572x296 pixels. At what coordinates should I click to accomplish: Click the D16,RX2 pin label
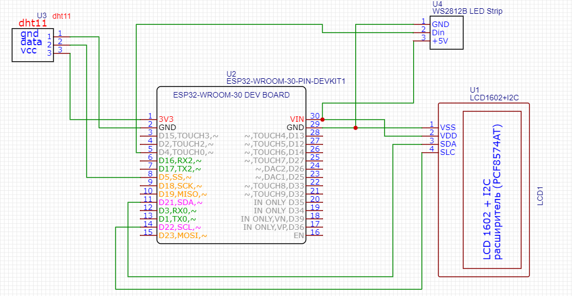180,161
